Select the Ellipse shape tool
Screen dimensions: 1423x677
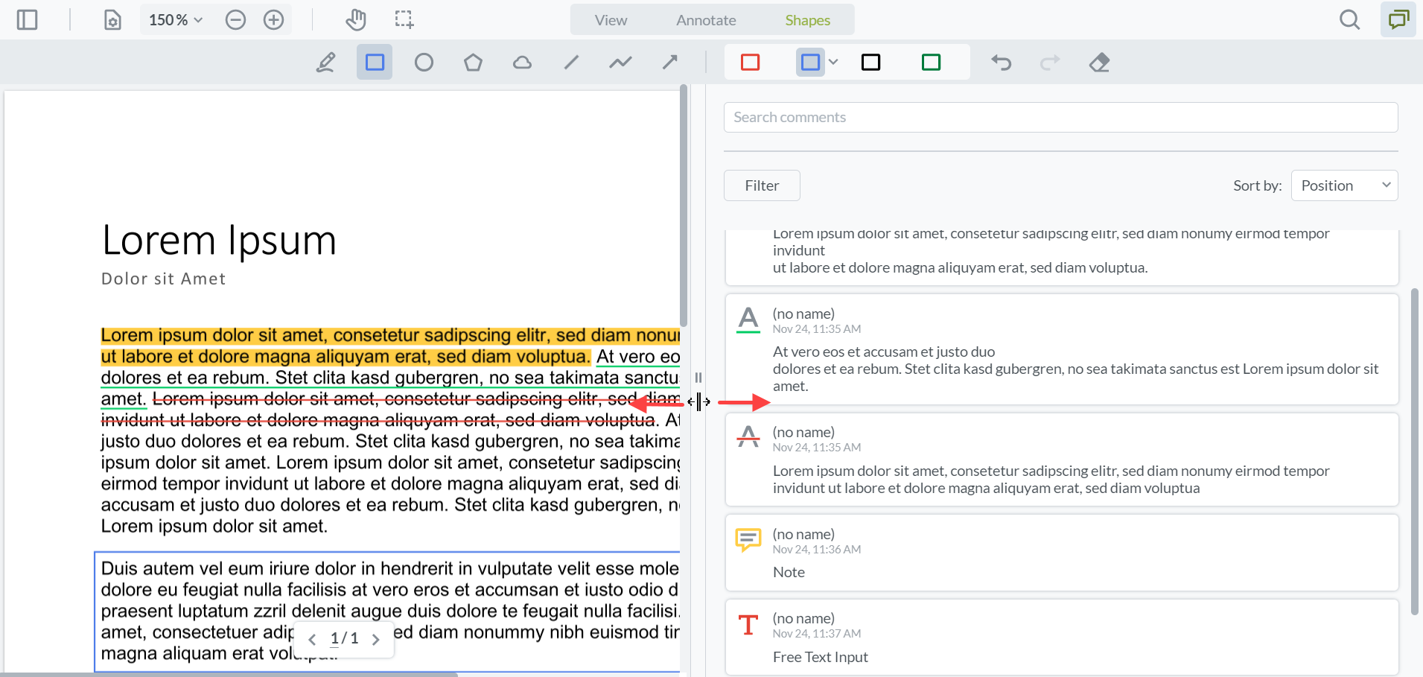pos(424,63)
